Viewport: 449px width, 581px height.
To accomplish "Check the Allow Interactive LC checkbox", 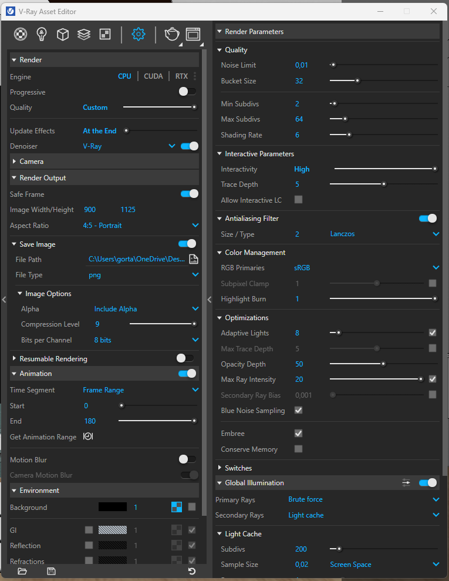I will pyautogui.click(x=298, y=200).
